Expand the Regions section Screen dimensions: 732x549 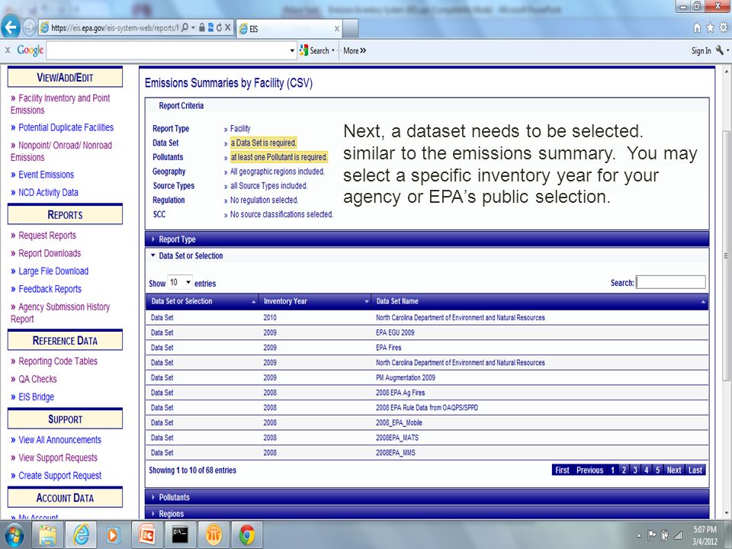427,513
